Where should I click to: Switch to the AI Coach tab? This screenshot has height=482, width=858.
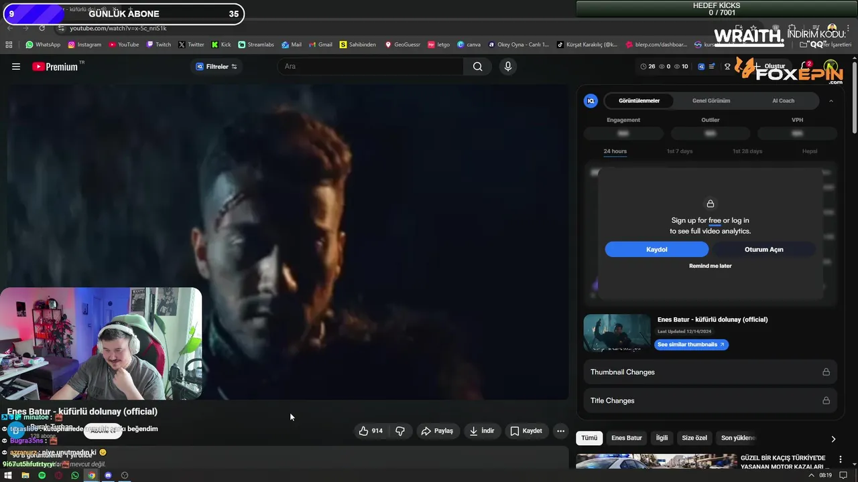783,100
